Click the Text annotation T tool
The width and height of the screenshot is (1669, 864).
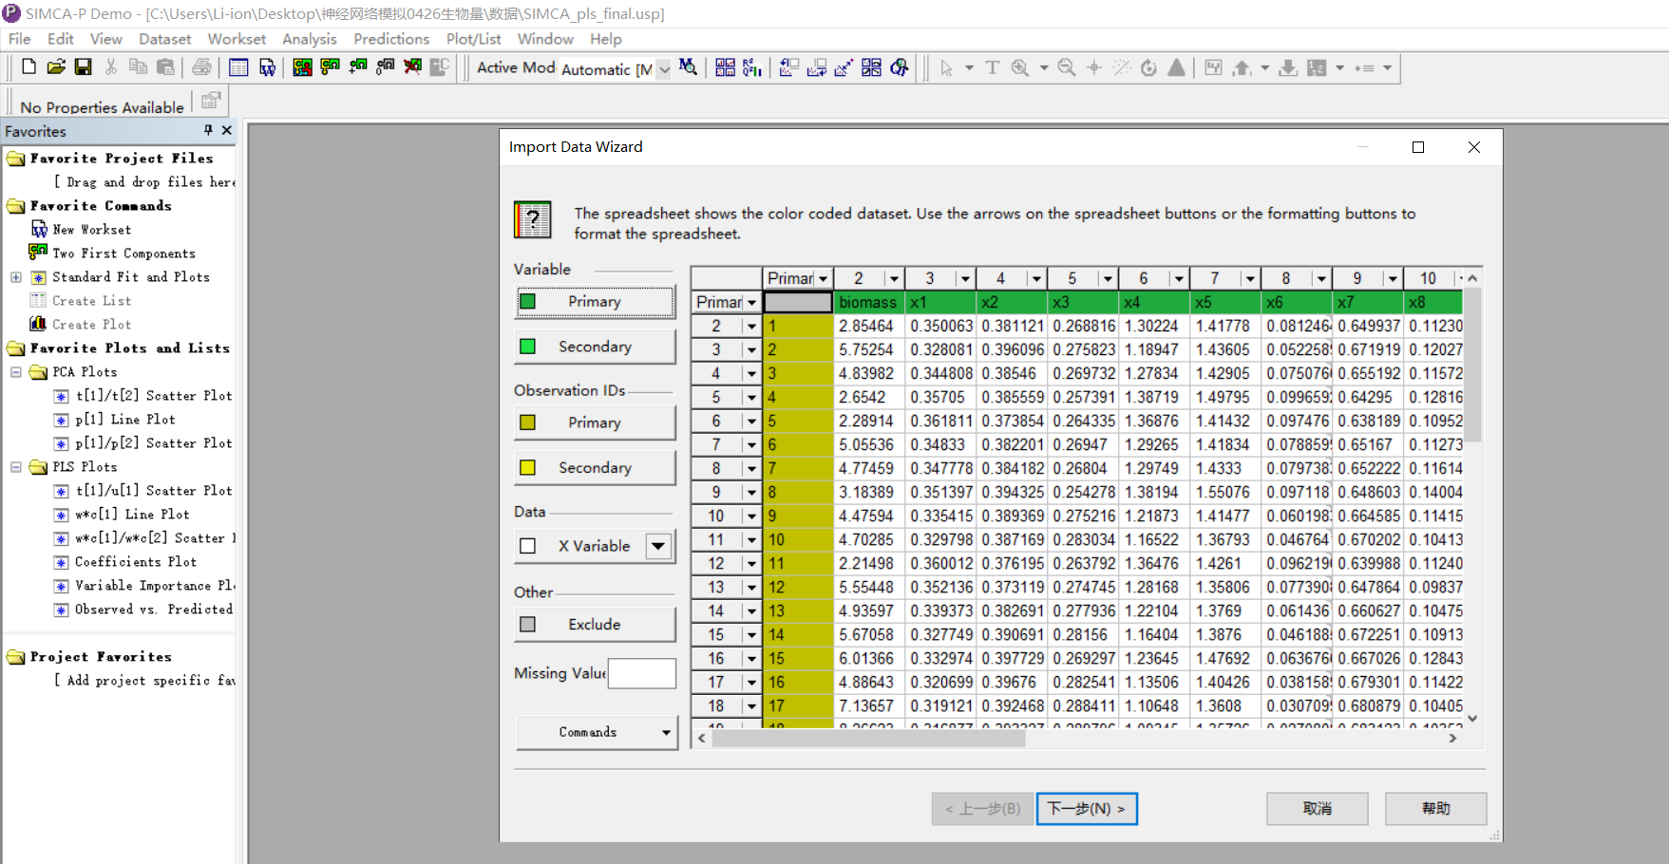[x=993, y=67]
